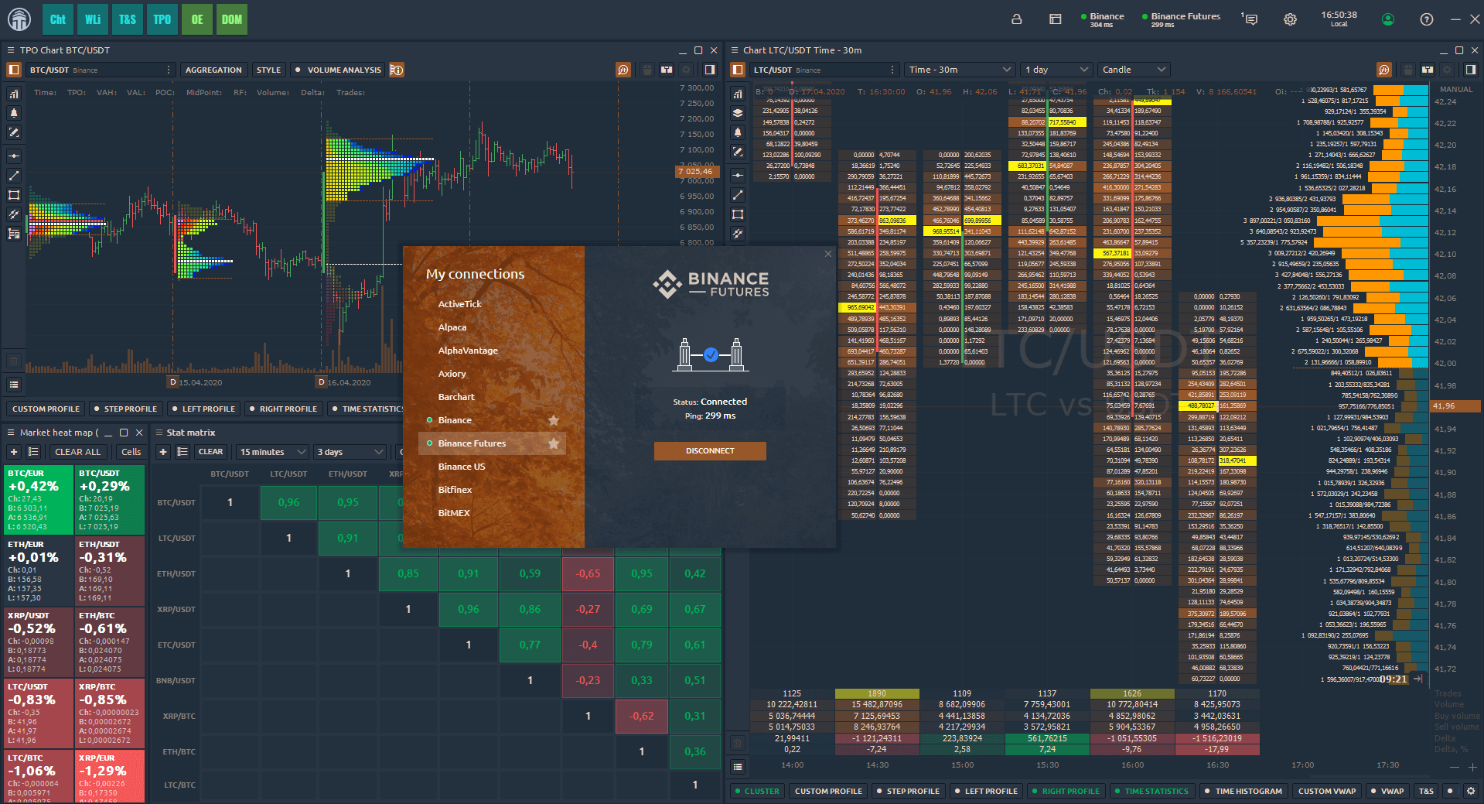This screenshot has height=804, width=1484.
Task: Toggle VOLUME ANALYSIS in TPO chart
Action: click(x=338, y=70)
